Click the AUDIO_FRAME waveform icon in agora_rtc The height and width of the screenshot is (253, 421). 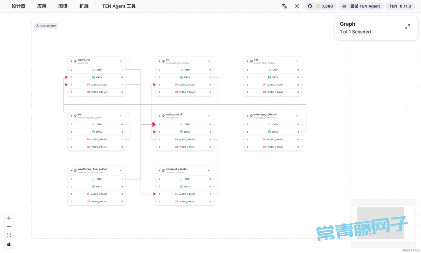(88, 85)
